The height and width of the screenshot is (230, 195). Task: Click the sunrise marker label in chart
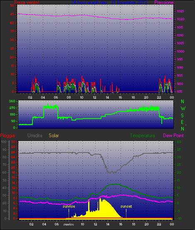coord(69,206)
